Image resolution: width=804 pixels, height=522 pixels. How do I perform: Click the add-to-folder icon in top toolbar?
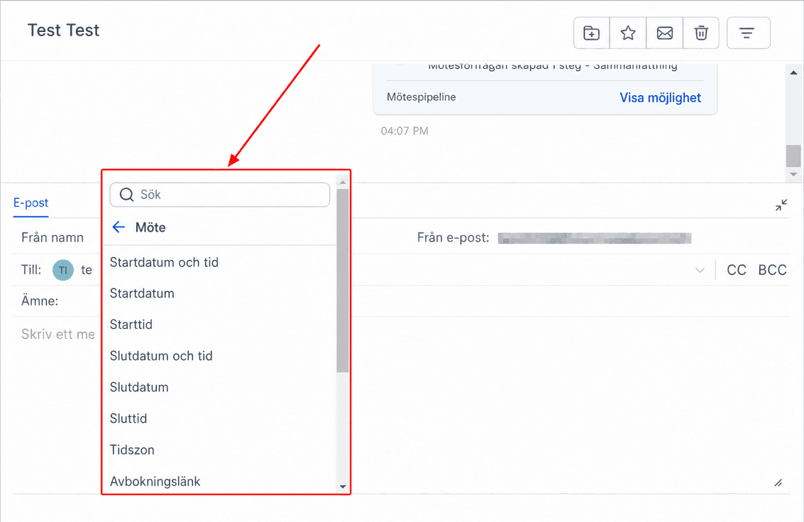click(591, 33)
